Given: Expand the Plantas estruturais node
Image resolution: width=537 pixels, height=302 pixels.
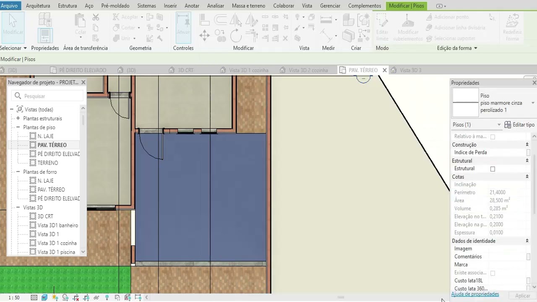Looking at the screenshot, I should 18,119.
